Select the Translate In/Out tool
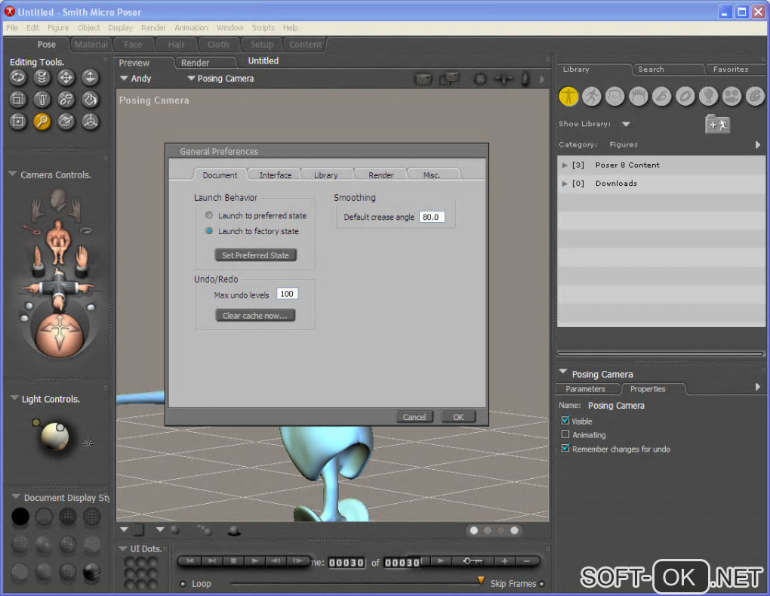The height and width of the screenshot is (596, 770). coord(90,77)
